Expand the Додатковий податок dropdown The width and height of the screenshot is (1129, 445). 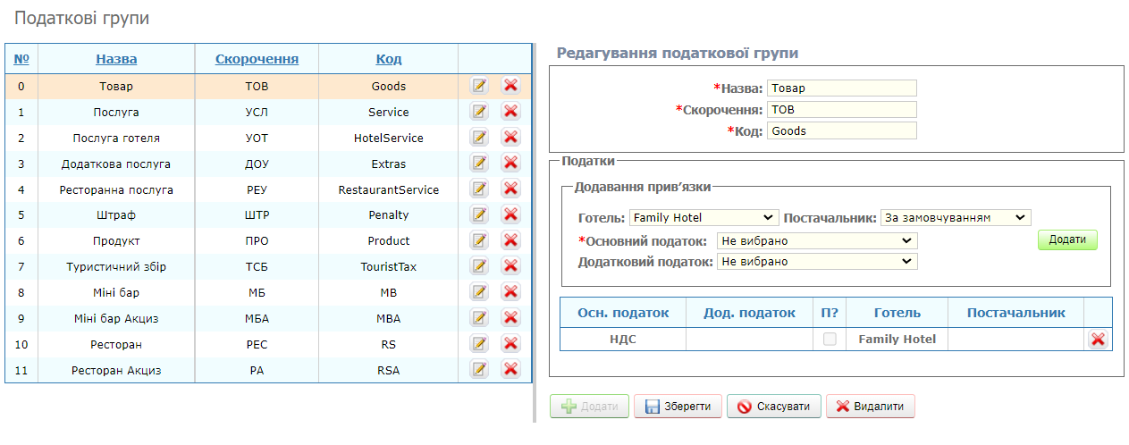(x=817, y=262)
